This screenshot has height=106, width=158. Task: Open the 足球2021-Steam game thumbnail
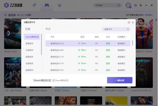(144, 34)
